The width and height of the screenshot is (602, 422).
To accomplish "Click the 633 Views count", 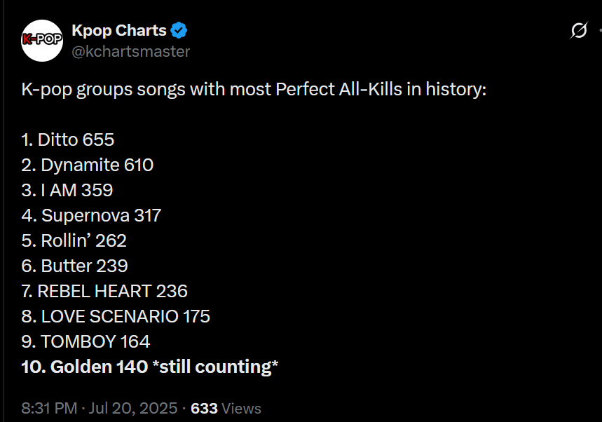I will coord(226,408).
